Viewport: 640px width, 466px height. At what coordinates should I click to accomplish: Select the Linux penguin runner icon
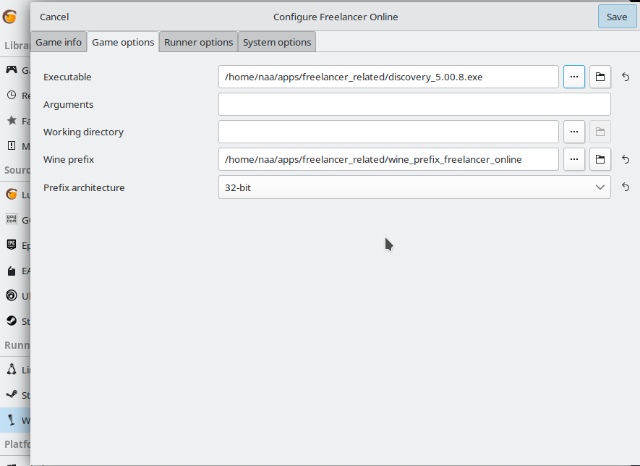tap(12, 370)
